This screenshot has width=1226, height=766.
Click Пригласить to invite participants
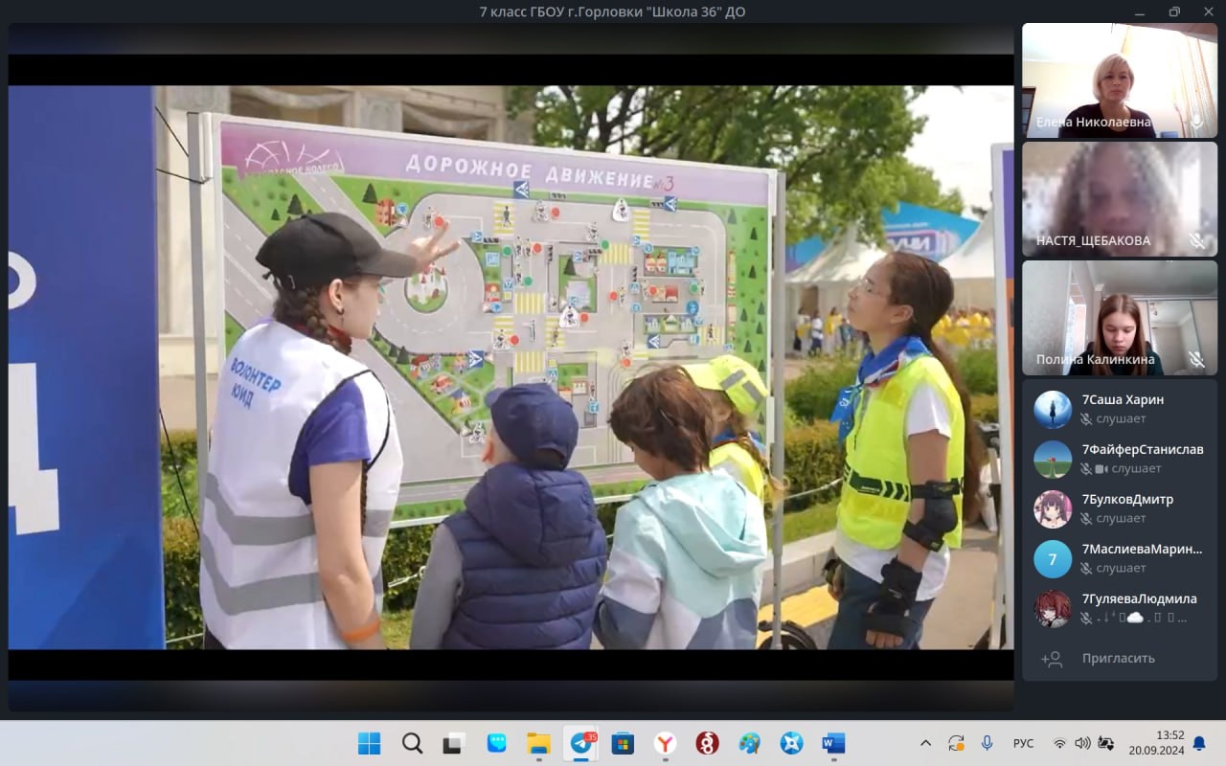[x=1118, y=658]
